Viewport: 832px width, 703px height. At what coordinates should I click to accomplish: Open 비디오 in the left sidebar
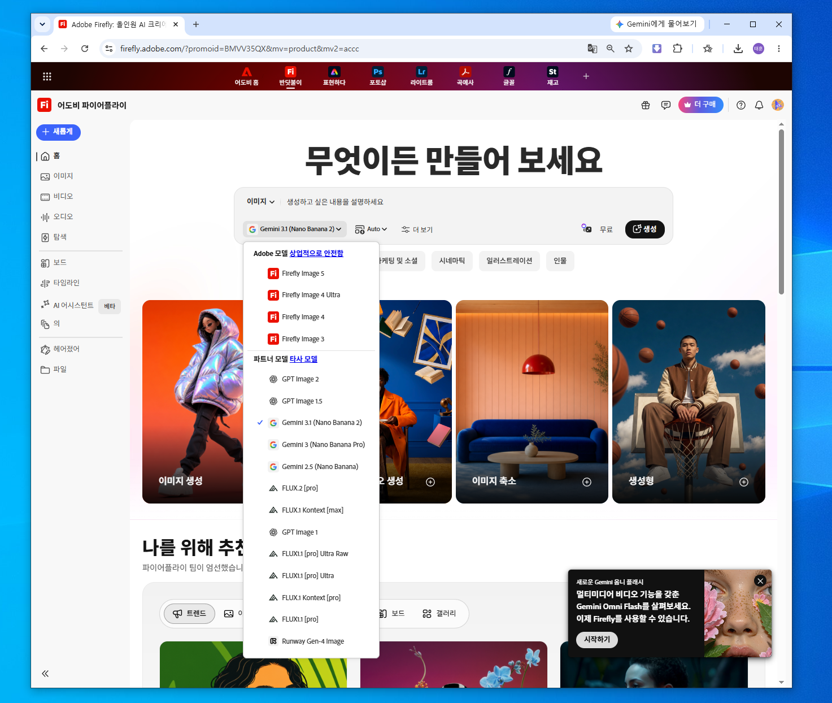coord(56,197)
